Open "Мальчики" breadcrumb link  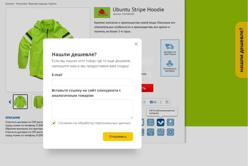(22, 4)
